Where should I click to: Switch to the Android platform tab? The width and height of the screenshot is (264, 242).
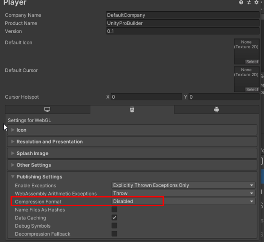point(216,109)
